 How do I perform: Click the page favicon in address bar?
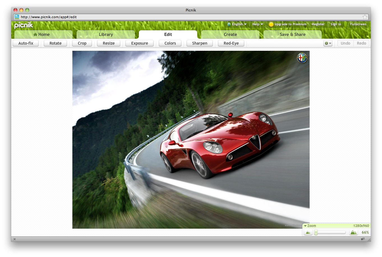[x=17, y=17]
